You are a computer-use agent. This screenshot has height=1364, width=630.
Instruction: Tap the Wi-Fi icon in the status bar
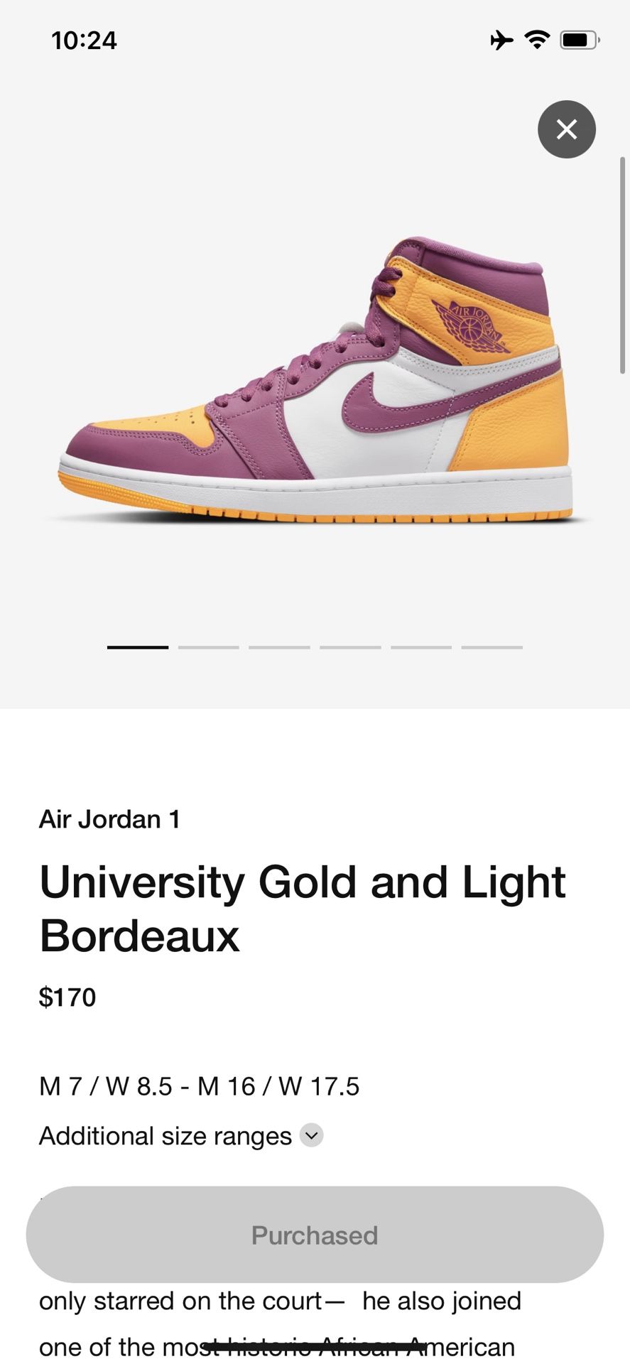(x=538, y=40)
